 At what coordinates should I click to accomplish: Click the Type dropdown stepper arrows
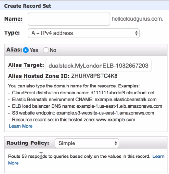136,33
